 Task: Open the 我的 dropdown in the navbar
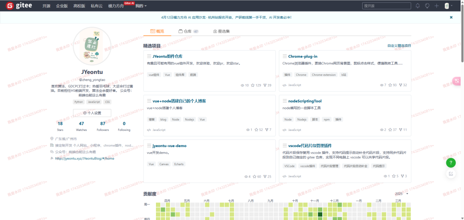(141, 6)
